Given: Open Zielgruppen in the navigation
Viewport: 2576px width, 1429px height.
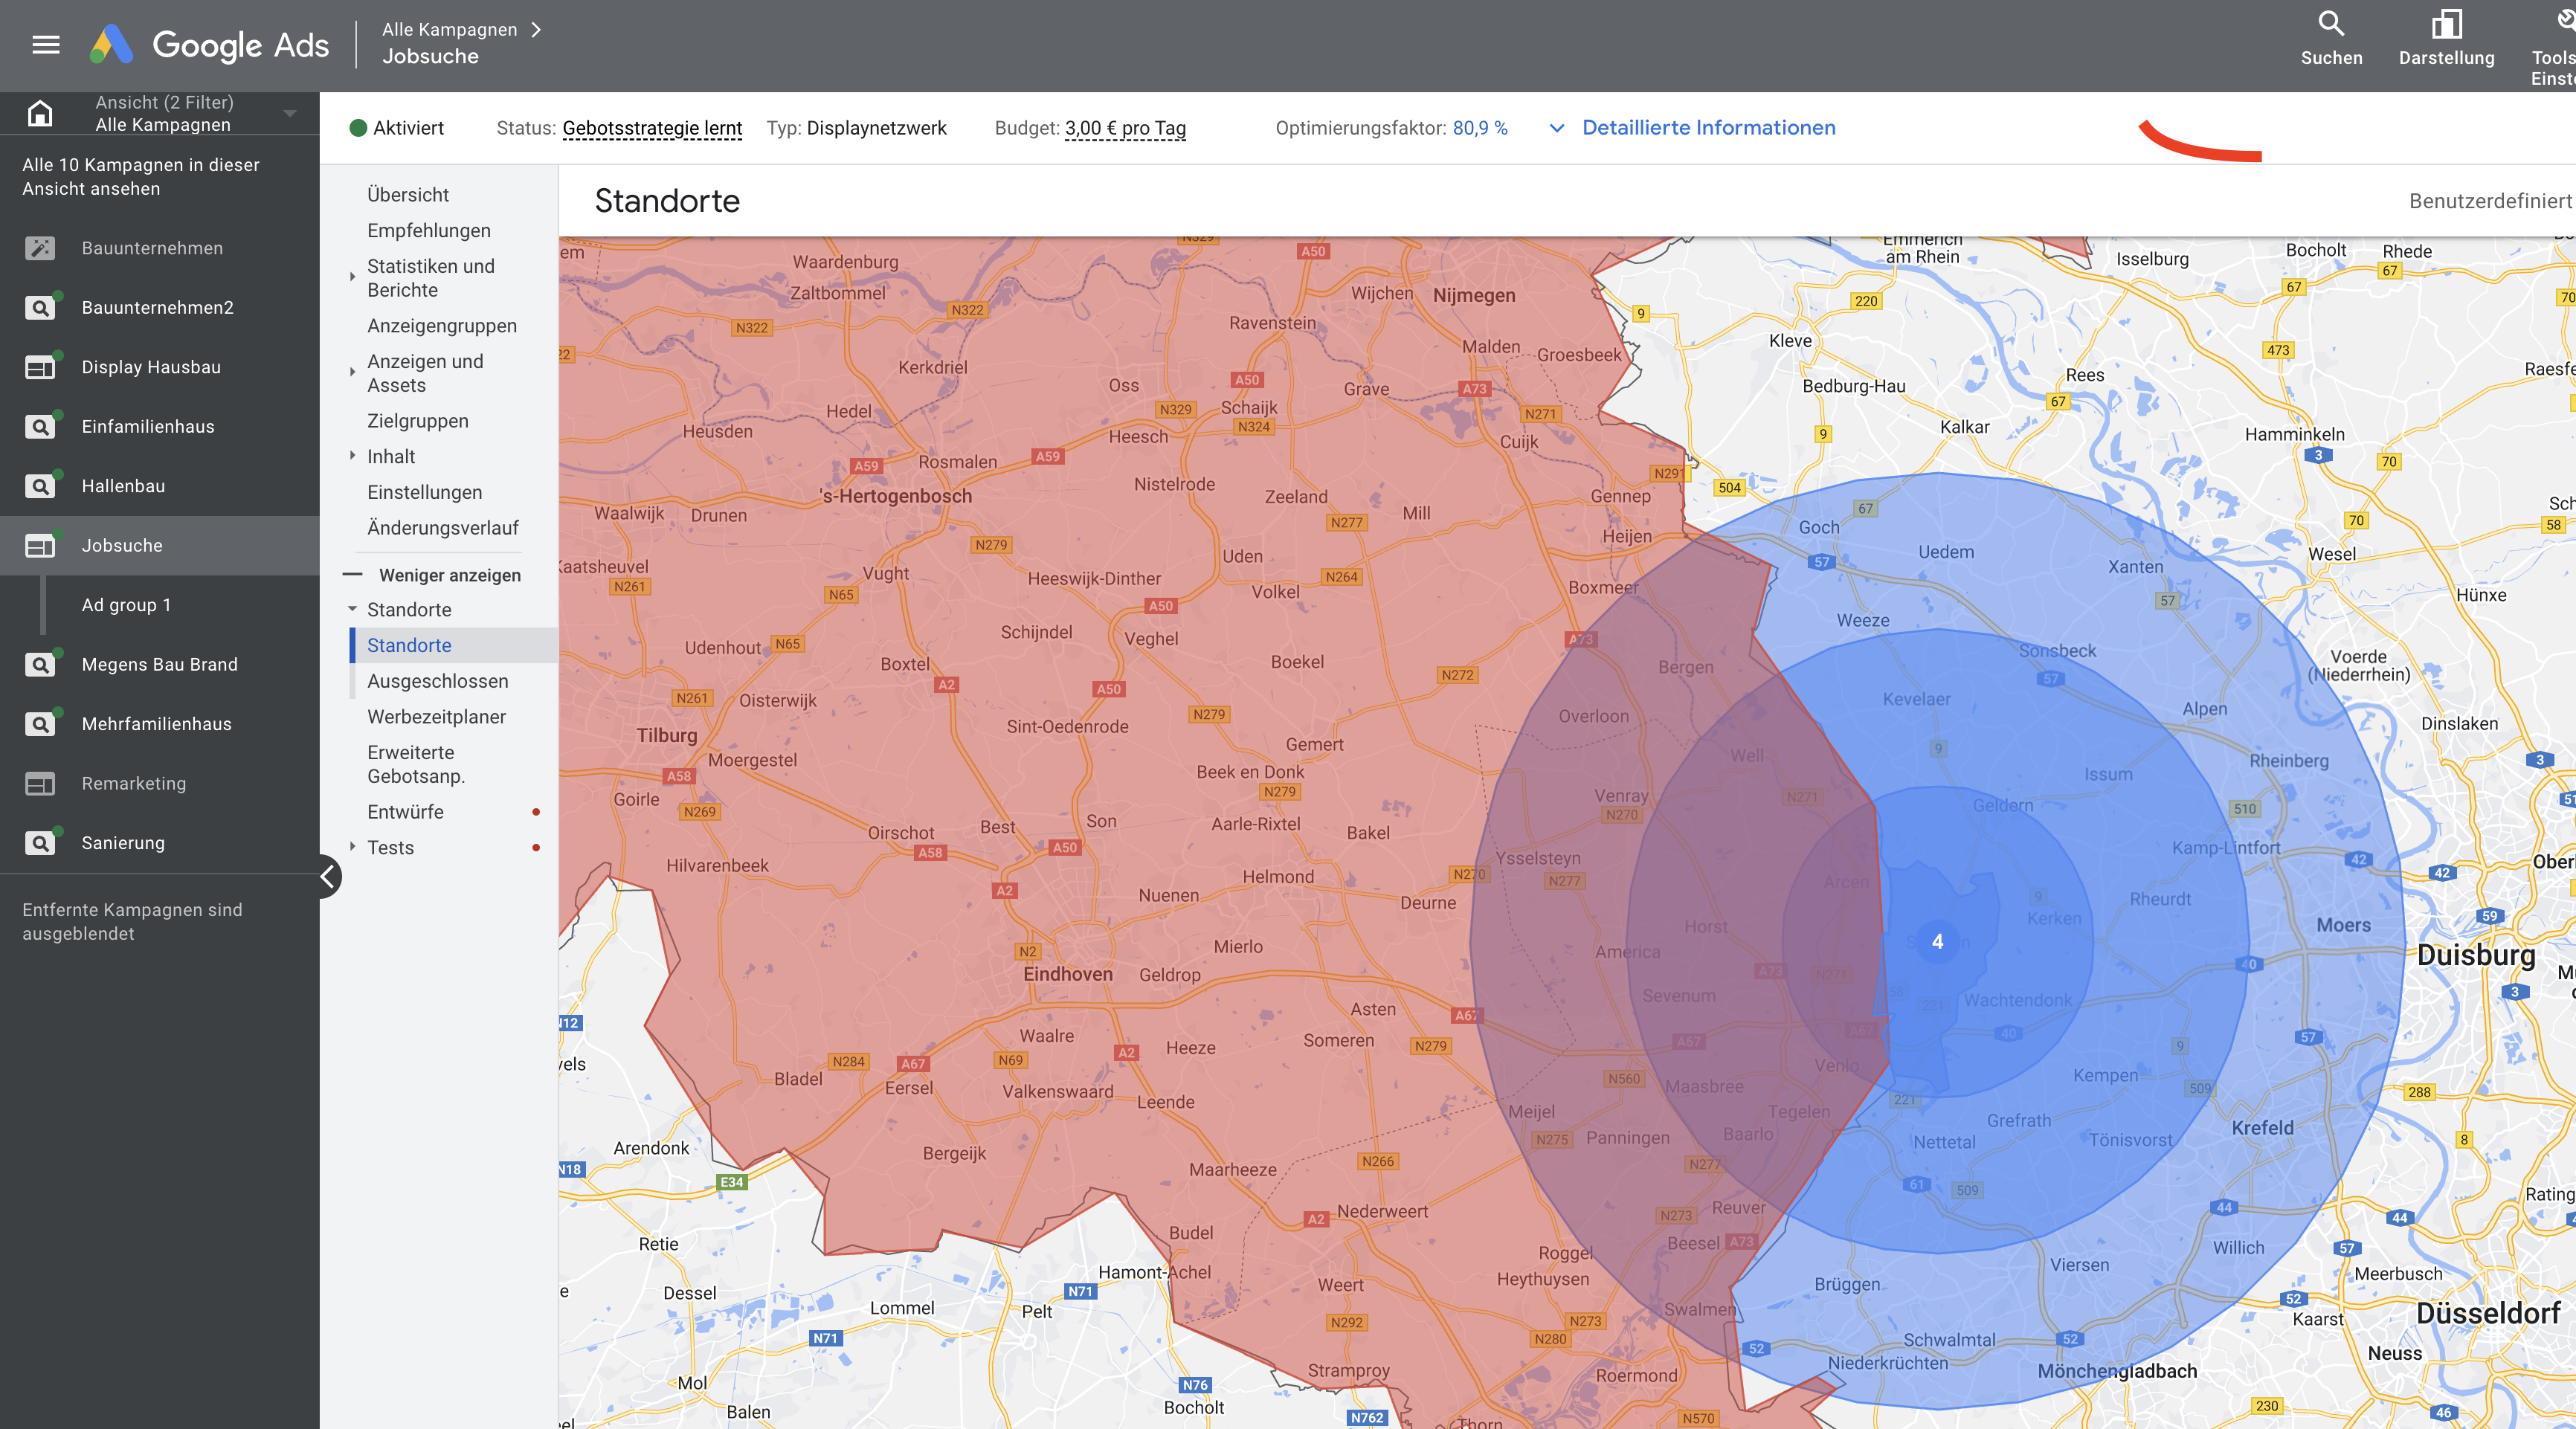Looking at the screenshot, I should coord(418,421).
